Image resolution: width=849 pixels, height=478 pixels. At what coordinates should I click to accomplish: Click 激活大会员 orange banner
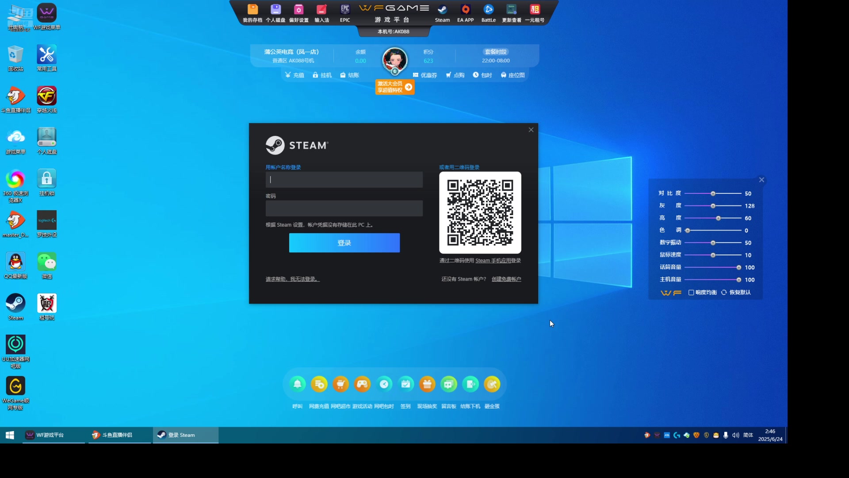click(395, 87)
